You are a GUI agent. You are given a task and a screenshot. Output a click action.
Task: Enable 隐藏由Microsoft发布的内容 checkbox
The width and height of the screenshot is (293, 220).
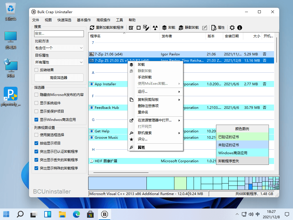tap(36, 95)
